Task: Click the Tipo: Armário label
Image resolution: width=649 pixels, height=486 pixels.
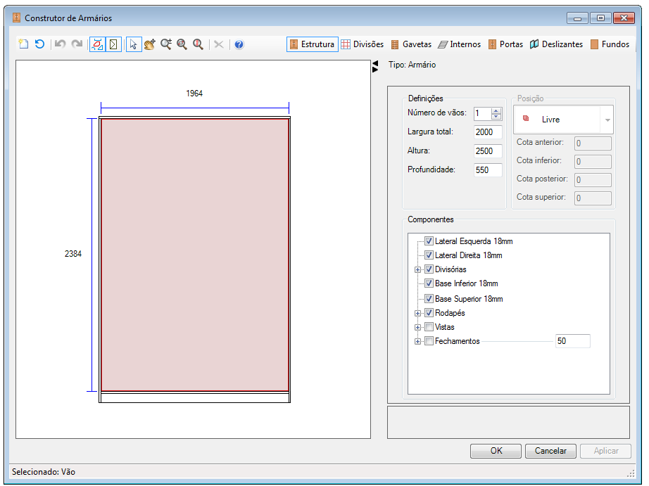Action: (x=412, y=65)
